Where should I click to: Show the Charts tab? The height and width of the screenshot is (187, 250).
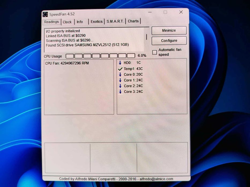[x=133, y=21]
